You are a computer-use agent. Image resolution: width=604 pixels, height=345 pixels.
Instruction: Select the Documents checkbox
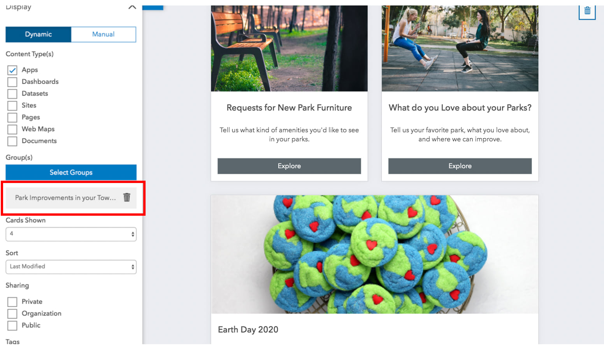click(x=12, y=141)
